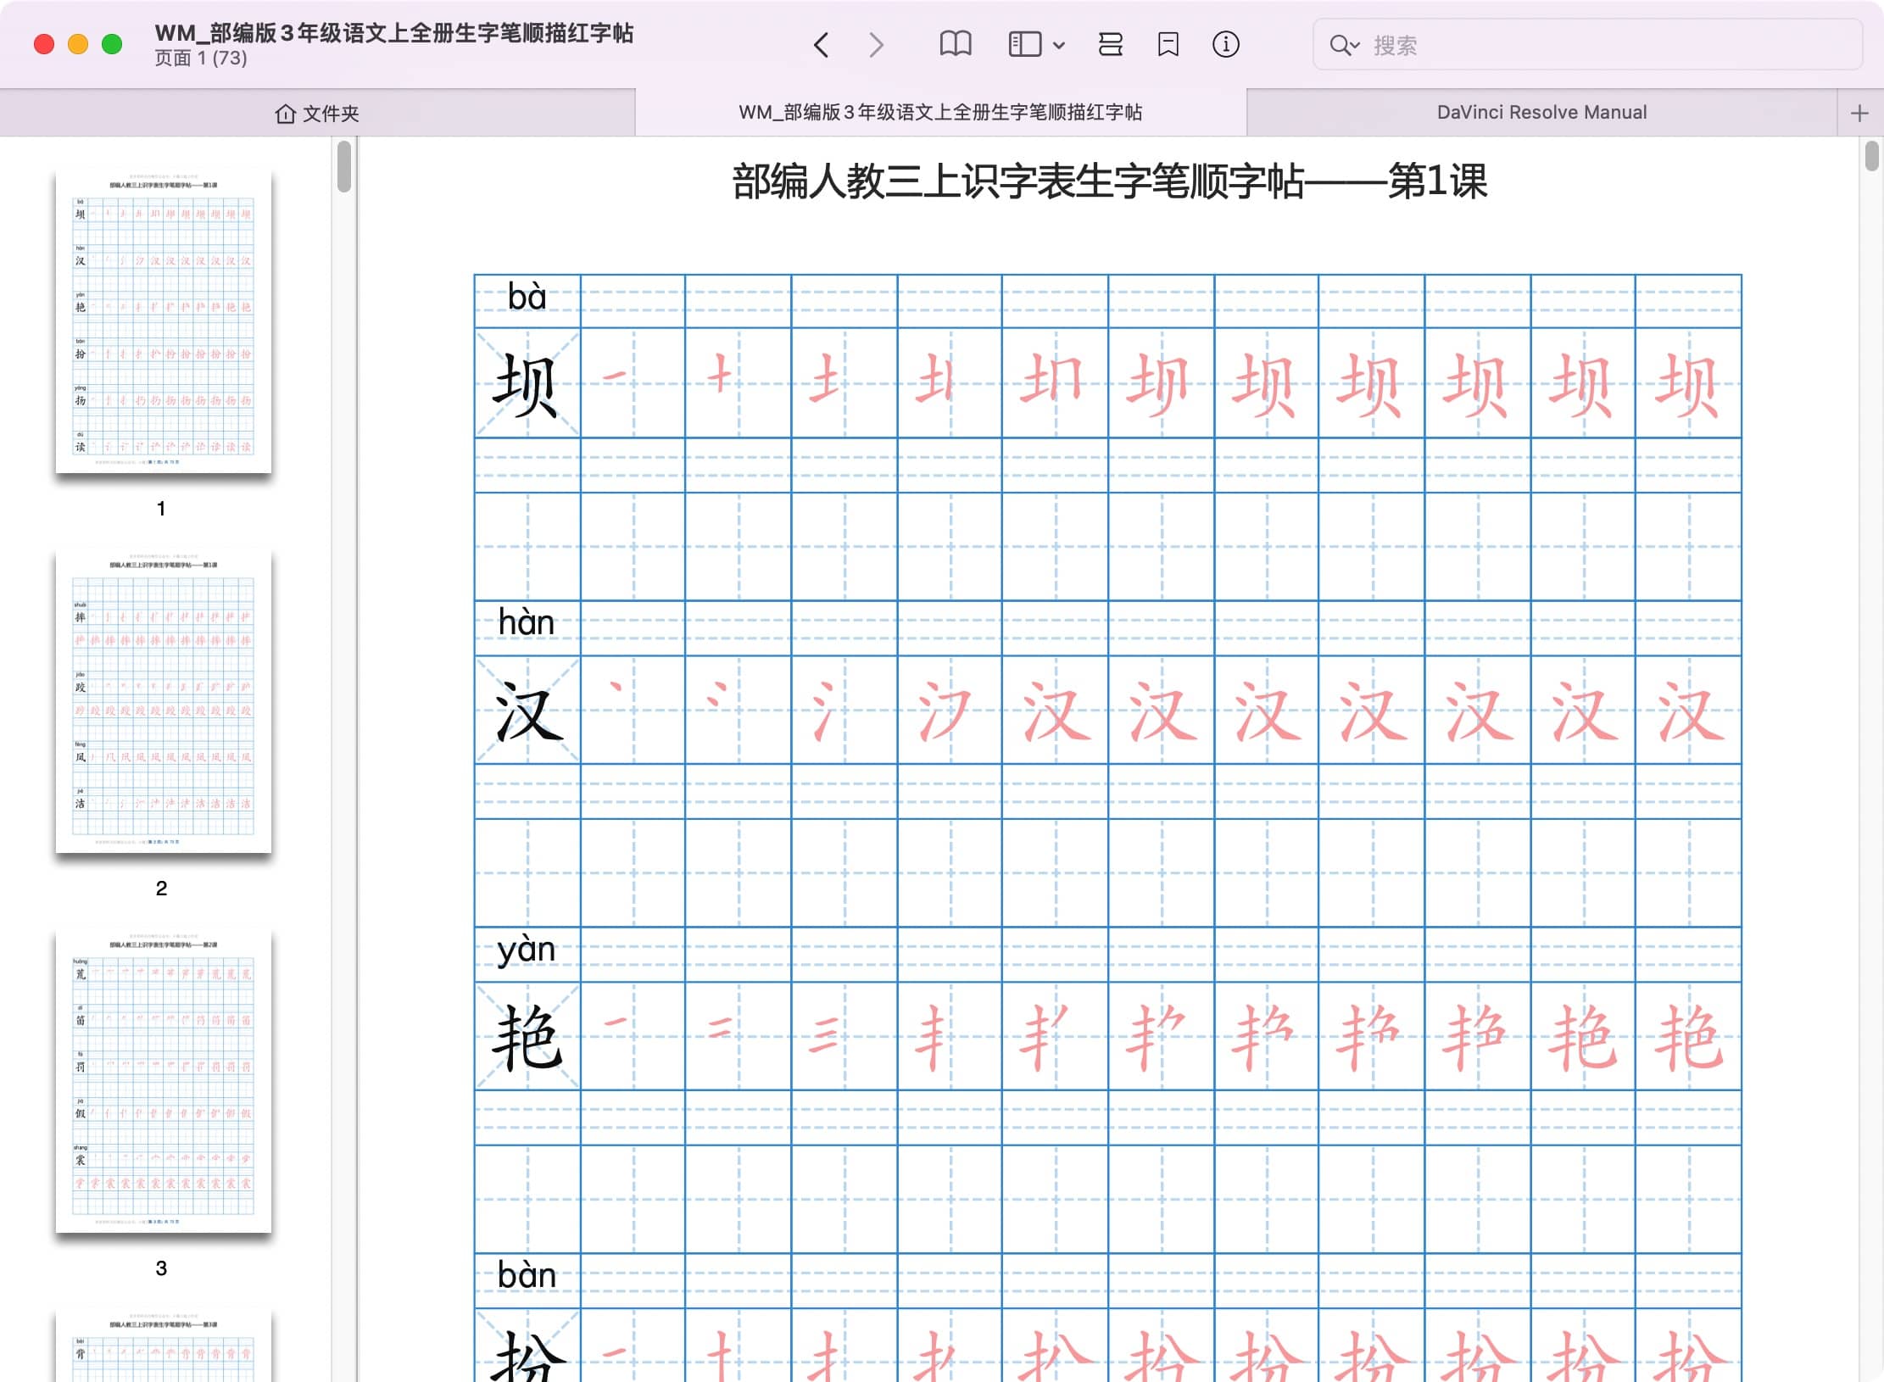The height and width of the screenshot is (1382, 1884).
Task: Open the 文件夹 home tab
Action: coord(317,113)
